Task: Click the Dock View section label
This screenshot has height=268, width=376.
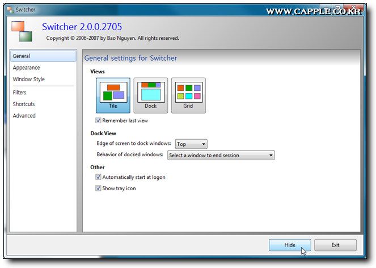Action: pyautogui.click(x=103, y=133)
